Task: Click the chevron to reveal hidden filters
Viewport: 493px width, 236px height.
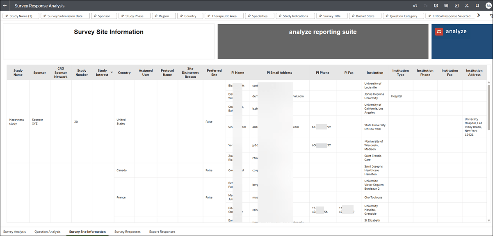Action: click(479, 15)
